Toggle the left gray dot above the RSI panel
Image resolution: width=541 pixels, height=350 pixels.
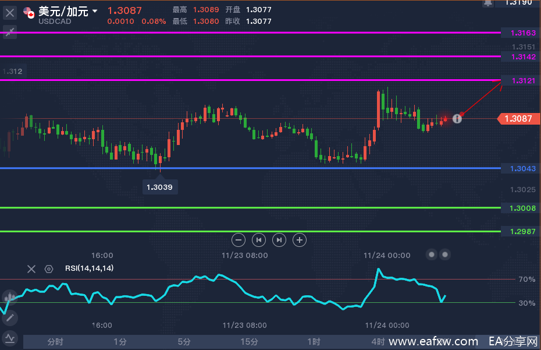pos(432,254)
